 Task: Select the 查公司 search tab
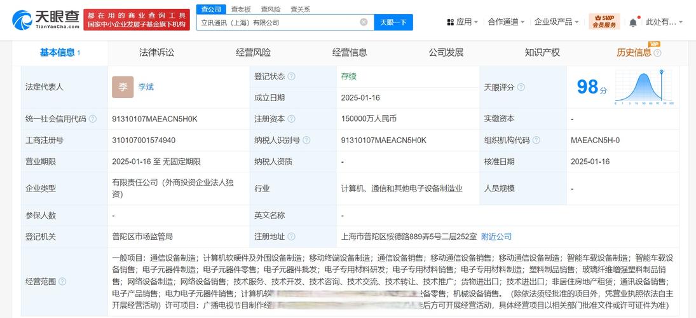211,9
